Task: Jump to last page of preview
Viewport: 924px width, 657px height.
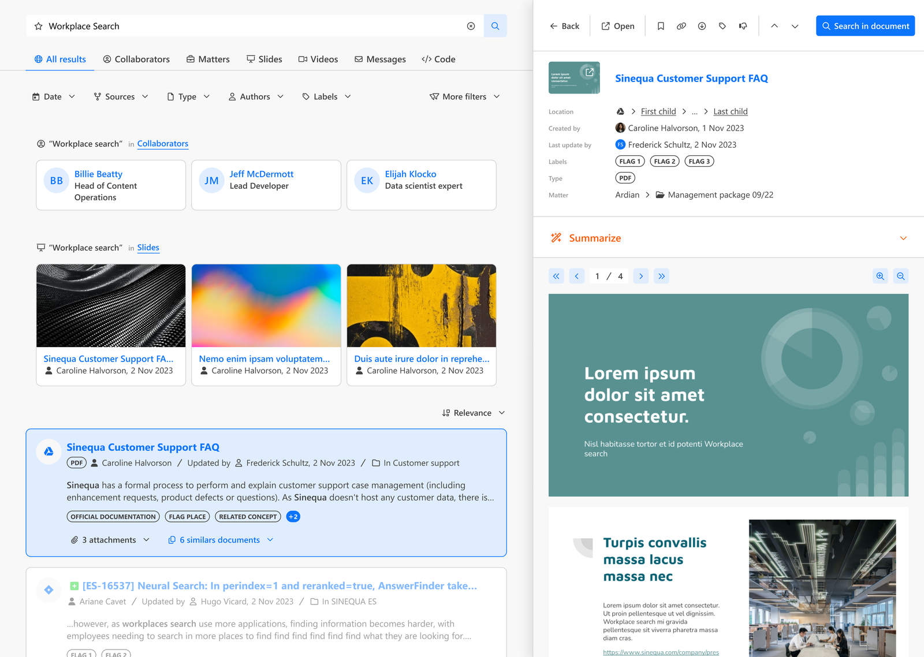Action: [x=662, y=276]
